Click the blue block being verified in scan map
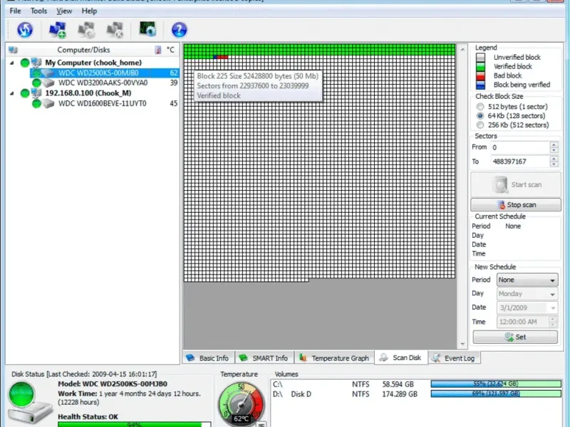 215,57
